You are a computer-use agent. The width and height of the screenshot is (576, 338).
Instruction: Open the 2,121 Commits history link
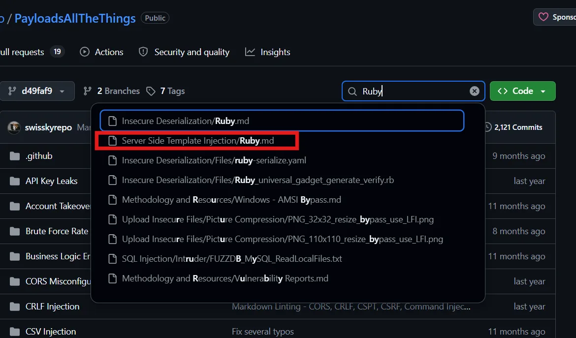tap(513, 127)
